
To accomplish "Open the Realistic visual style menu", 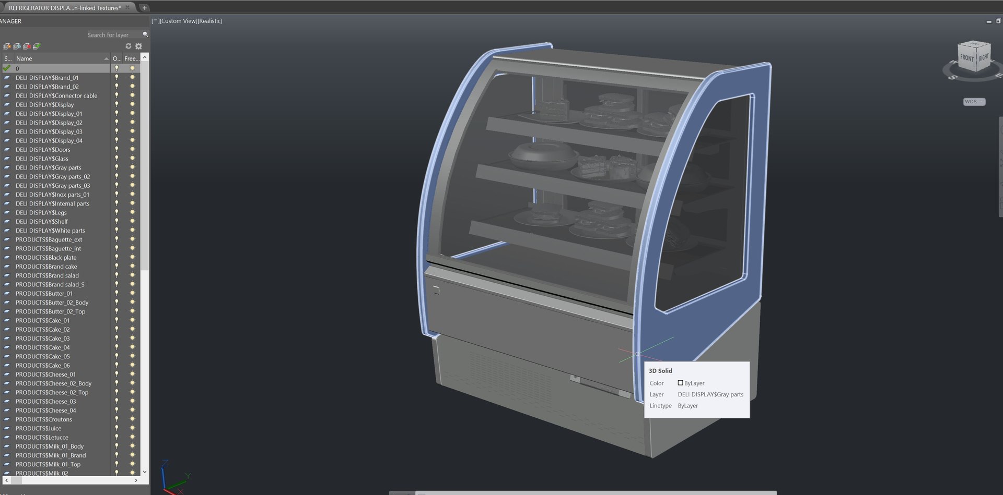I will pos(209,21).
